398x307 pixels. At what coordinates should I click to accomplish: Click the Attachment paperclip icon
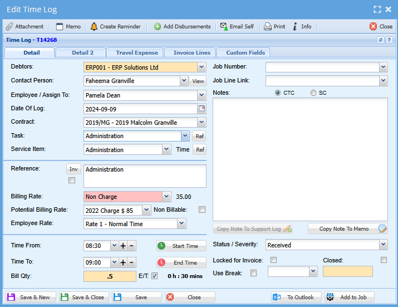pos(9,26)
